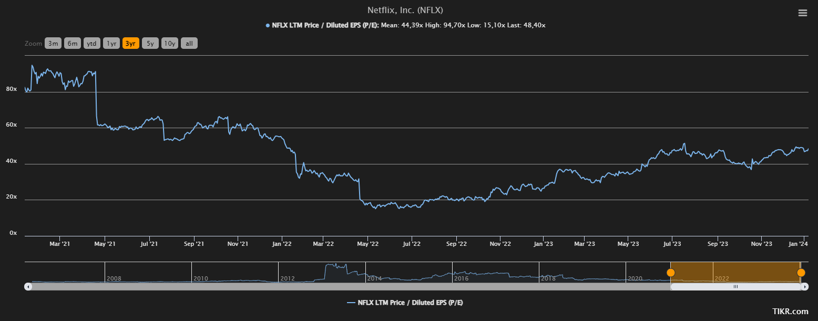Click the Sep '23 x-axis label
Image resolution: width=818 pixels, height=321 pixels.
point(718,244)
